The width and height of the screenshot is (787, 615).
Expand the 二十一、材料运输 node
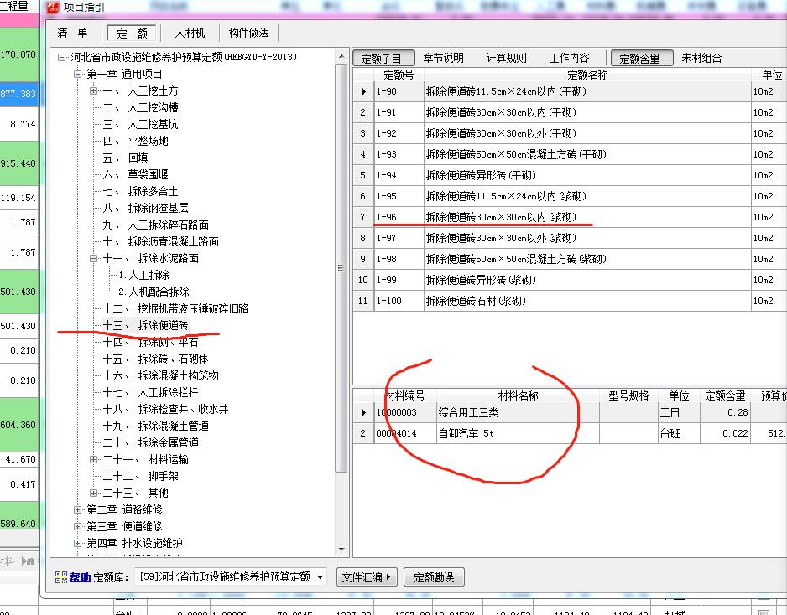[x=93, y=460]
